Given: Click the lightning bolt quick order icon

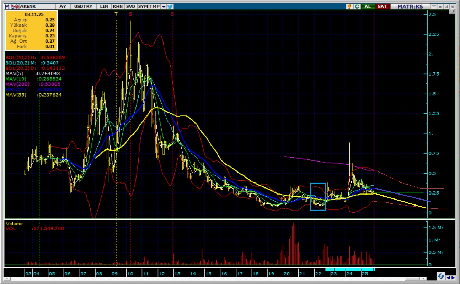Looking at the screenshot, I should (350, 6).
